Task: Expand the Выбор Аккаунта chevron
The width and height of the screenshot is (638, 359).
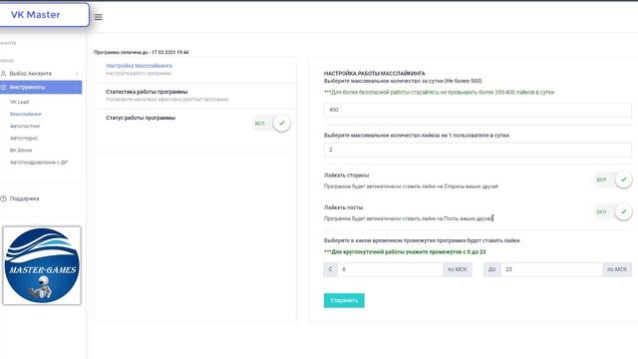Action: 77,74
